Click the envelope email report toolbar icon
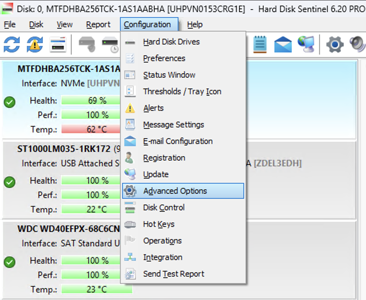Viewport: 366px width, 300px height. pyautogui.click(x=283, y=44)
